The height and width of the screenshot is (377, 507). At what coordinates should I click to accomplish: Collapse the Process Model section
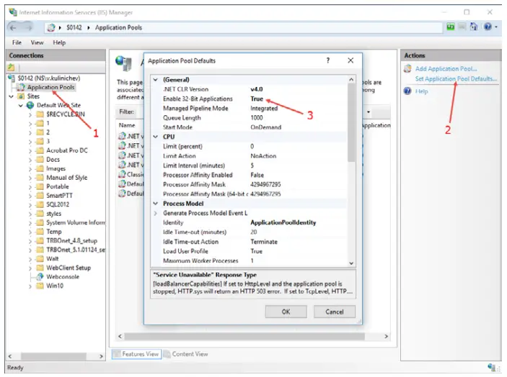[x=156, y=204]
